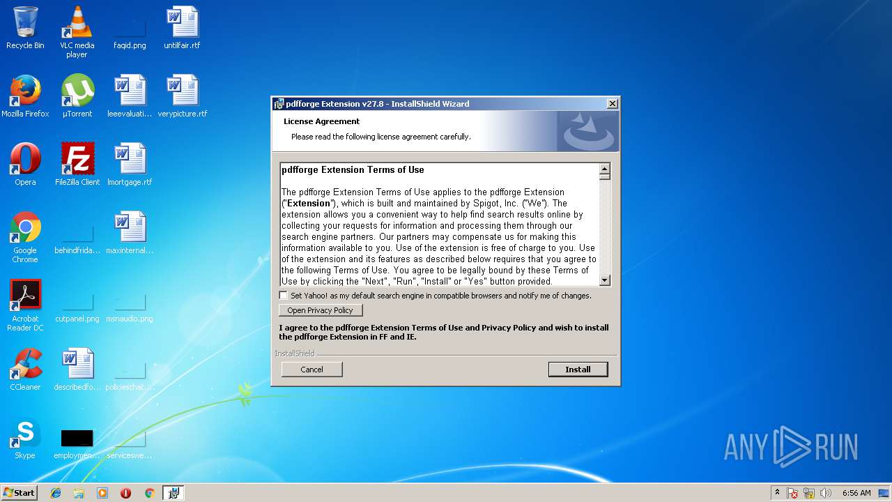Launch the µTorrent desktop shortcut

(77, 96)
